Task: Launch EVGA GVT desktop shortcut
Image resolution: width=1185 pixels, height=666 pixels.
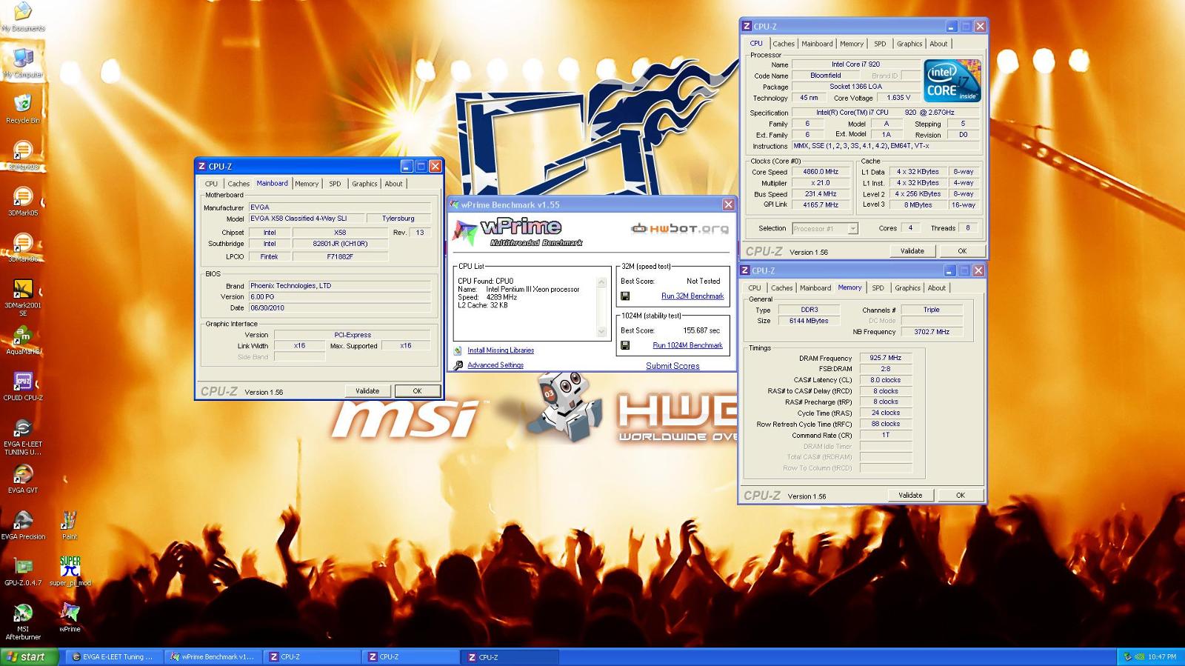Action: click(23, 478)
